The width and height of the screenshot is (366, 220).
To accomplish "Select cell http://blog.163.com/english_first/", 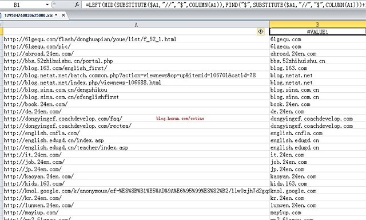I will [136, 68].
